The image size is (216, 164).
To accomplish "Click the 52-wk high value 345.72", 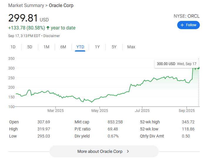I will [188, 122].
